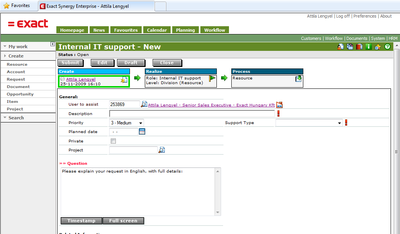Collapse the My work section
The image size is (400, 234).
point(5,47)
